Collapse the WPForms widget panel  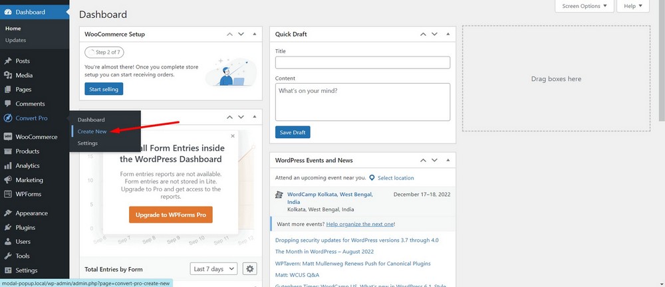pyautogui.click(x=255, y=117)
